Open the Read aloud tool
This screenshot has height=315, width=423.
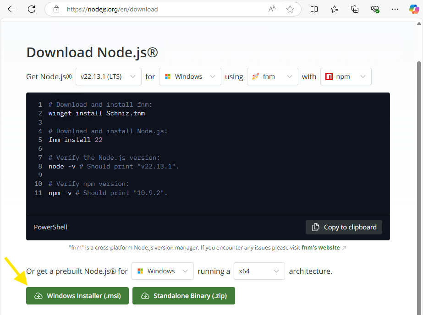pos(272,9)
